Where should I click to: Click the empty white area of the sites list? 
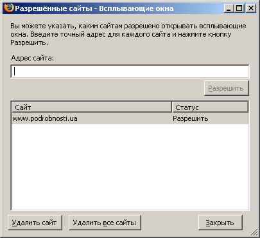click(x=130, y=167)
